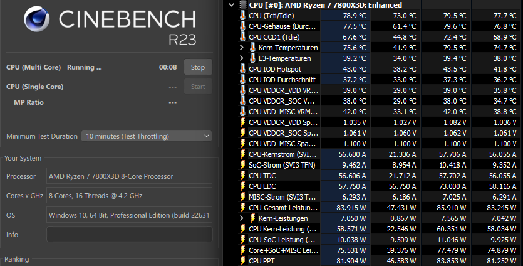
Task: Expand the Kern-Temperaturen row
Action: click(x=242, y=48)
